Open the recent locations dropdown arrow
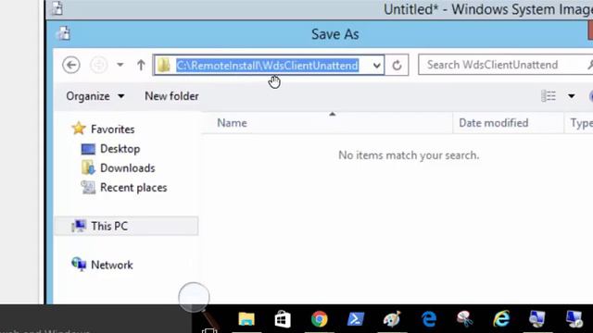This screenshot has height=333, width=593. 120,65
